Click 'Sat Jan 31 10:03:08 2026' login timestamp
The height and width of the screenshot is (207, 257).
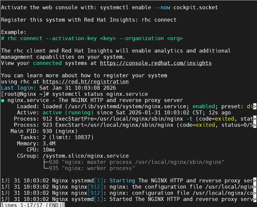(x=77, y=88)
